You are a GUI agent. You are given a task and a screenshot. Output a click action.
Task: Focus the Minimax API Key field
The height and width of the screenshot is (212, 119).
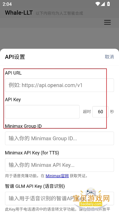59,165
